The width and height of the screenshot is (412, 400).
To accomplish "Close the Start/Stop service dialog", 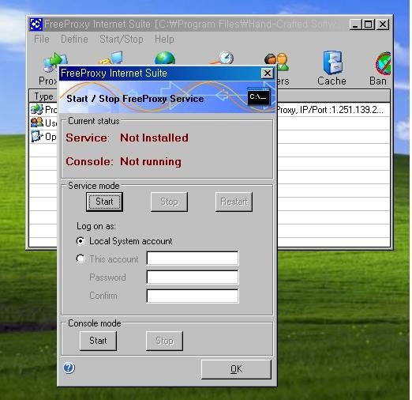I will [x=268, y=74].
